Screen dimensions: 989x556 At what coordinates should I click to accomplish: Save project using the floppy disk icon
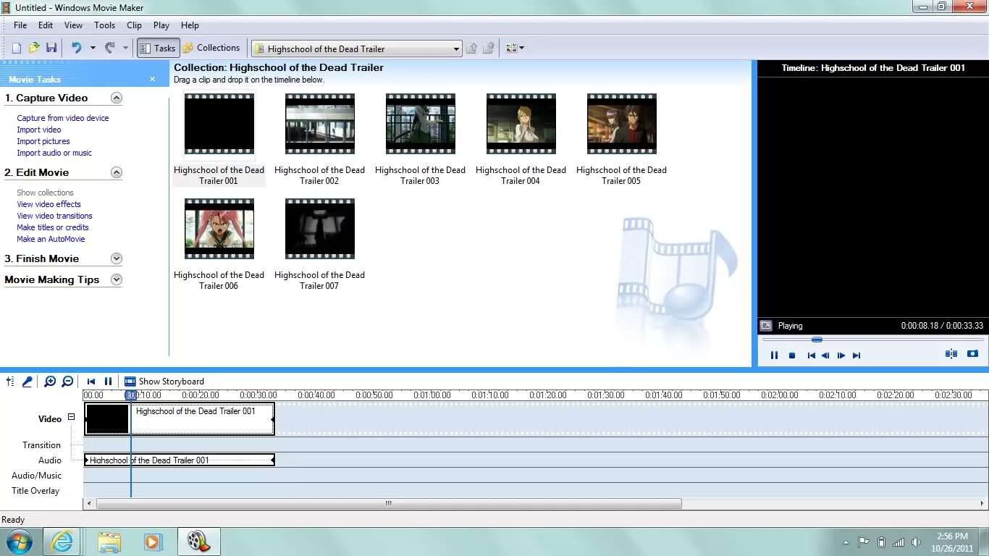coord(51,48)
